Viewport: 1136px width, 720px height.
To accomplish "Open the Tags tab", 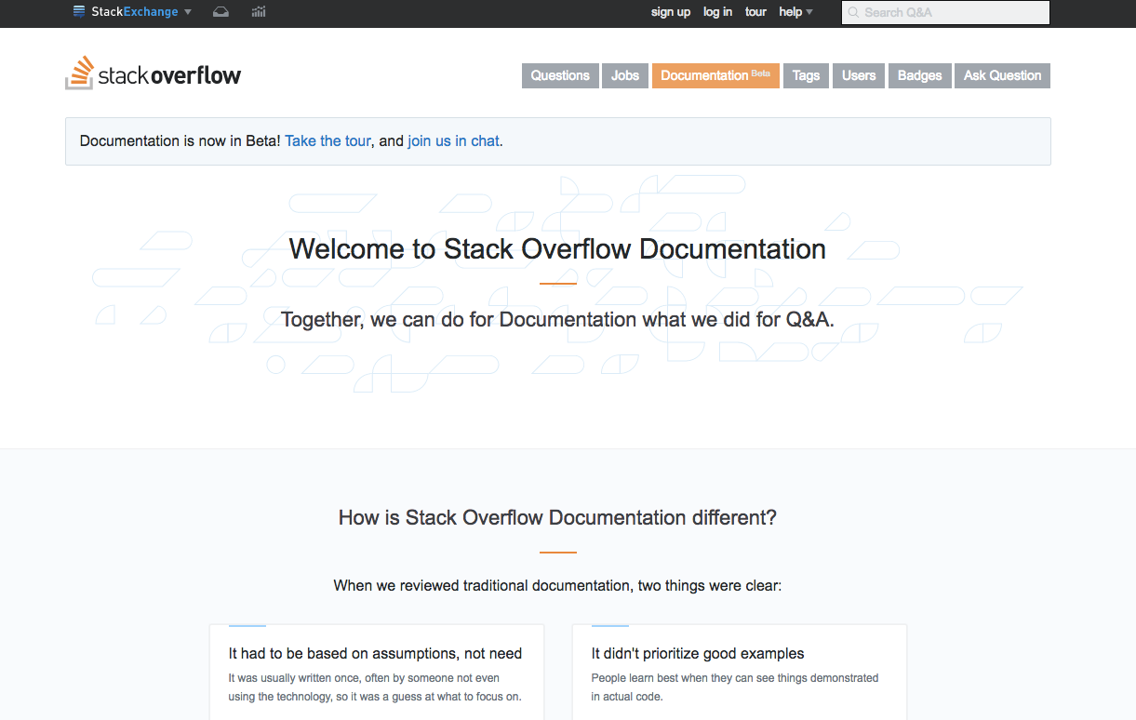I will 806,75.
